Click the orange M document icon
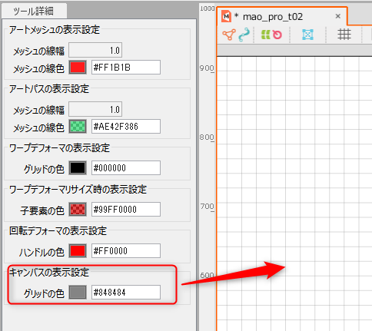 [226, 17]
